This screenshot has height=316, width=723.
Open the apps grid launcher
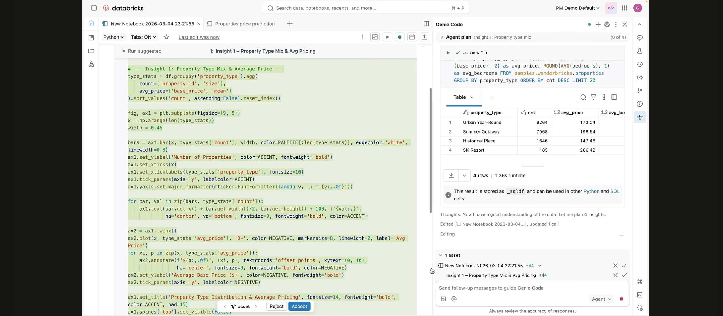[625, 8]
